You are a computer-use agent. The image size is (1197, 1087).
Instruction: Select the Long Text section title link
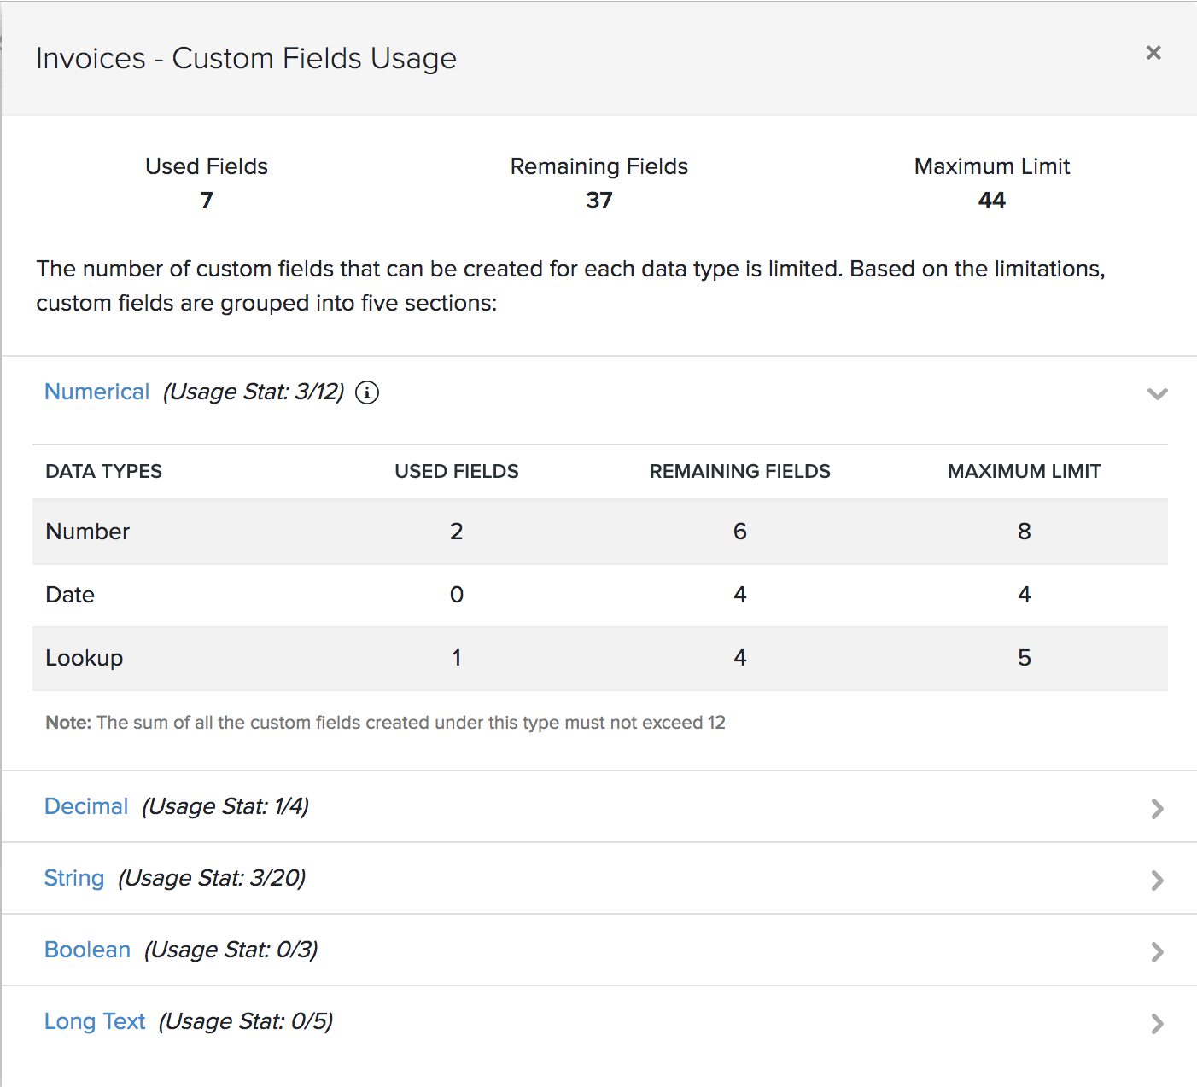click(x=95, y=1021)
